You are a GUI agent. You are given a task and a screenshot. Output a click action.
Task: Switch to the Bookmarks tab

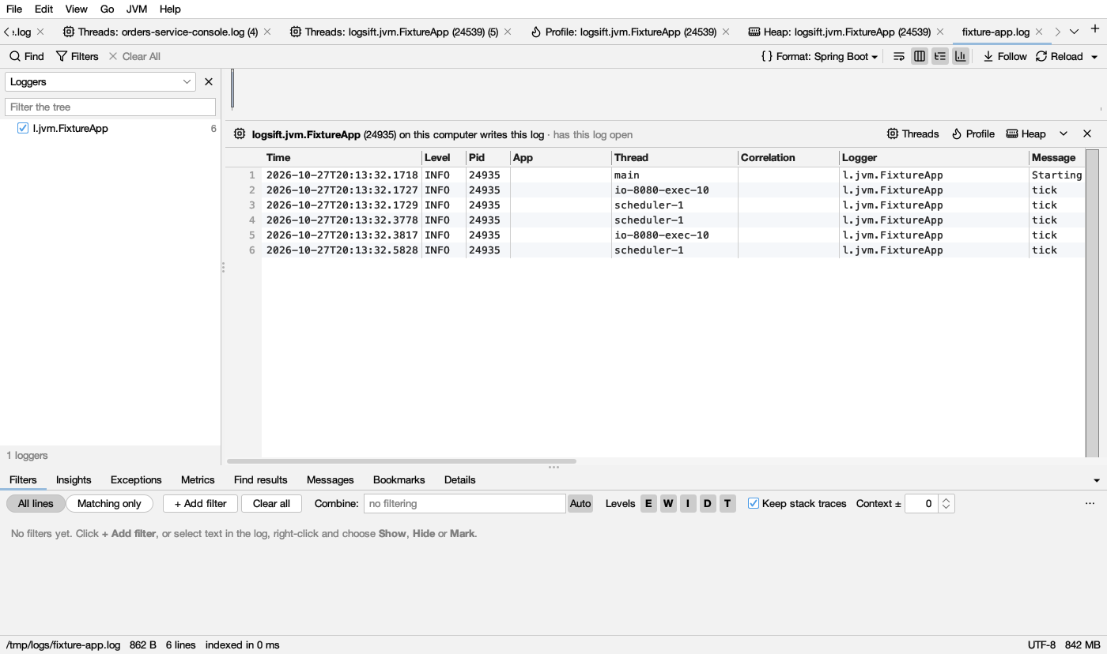tap(399, 480)
